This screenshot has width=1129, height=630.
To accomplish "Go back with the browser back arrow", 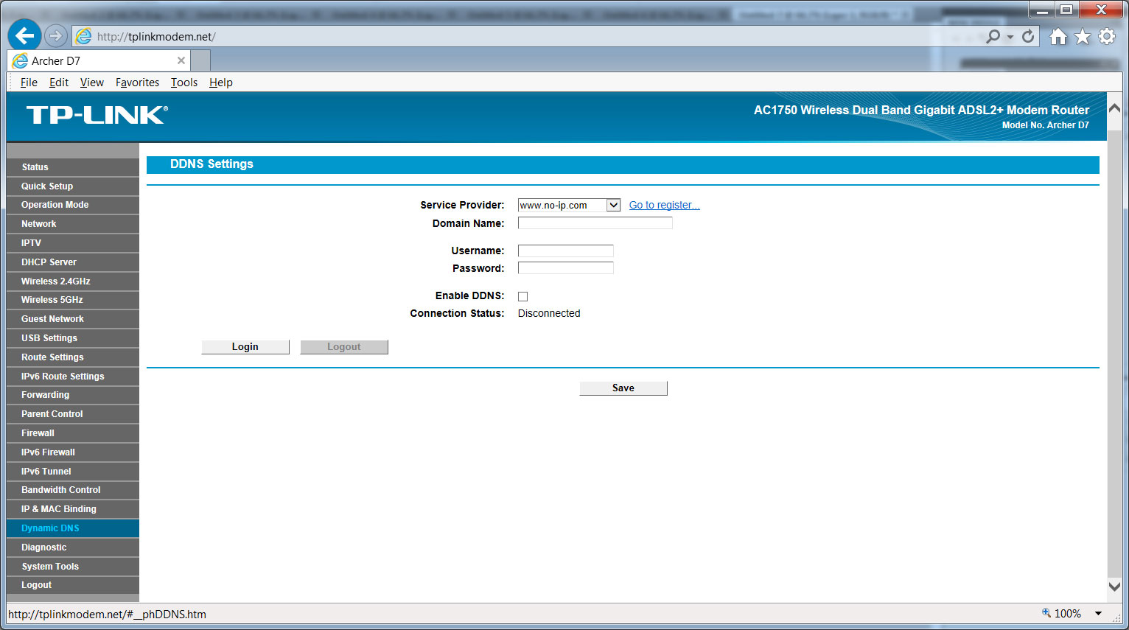I will [24, 35].
